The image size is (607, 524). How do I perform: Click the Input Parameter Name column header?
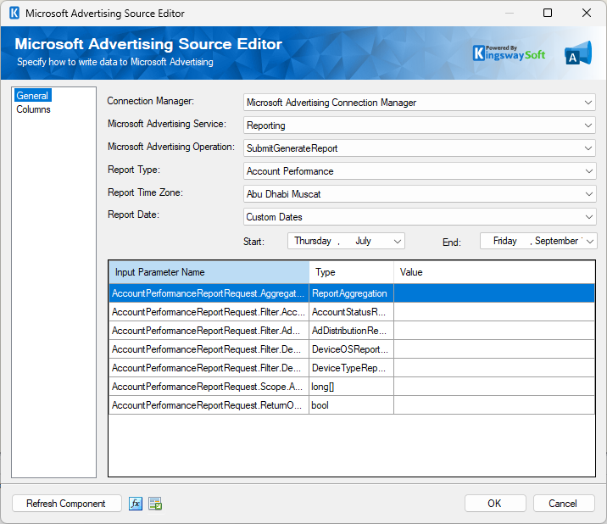point(209,272)
